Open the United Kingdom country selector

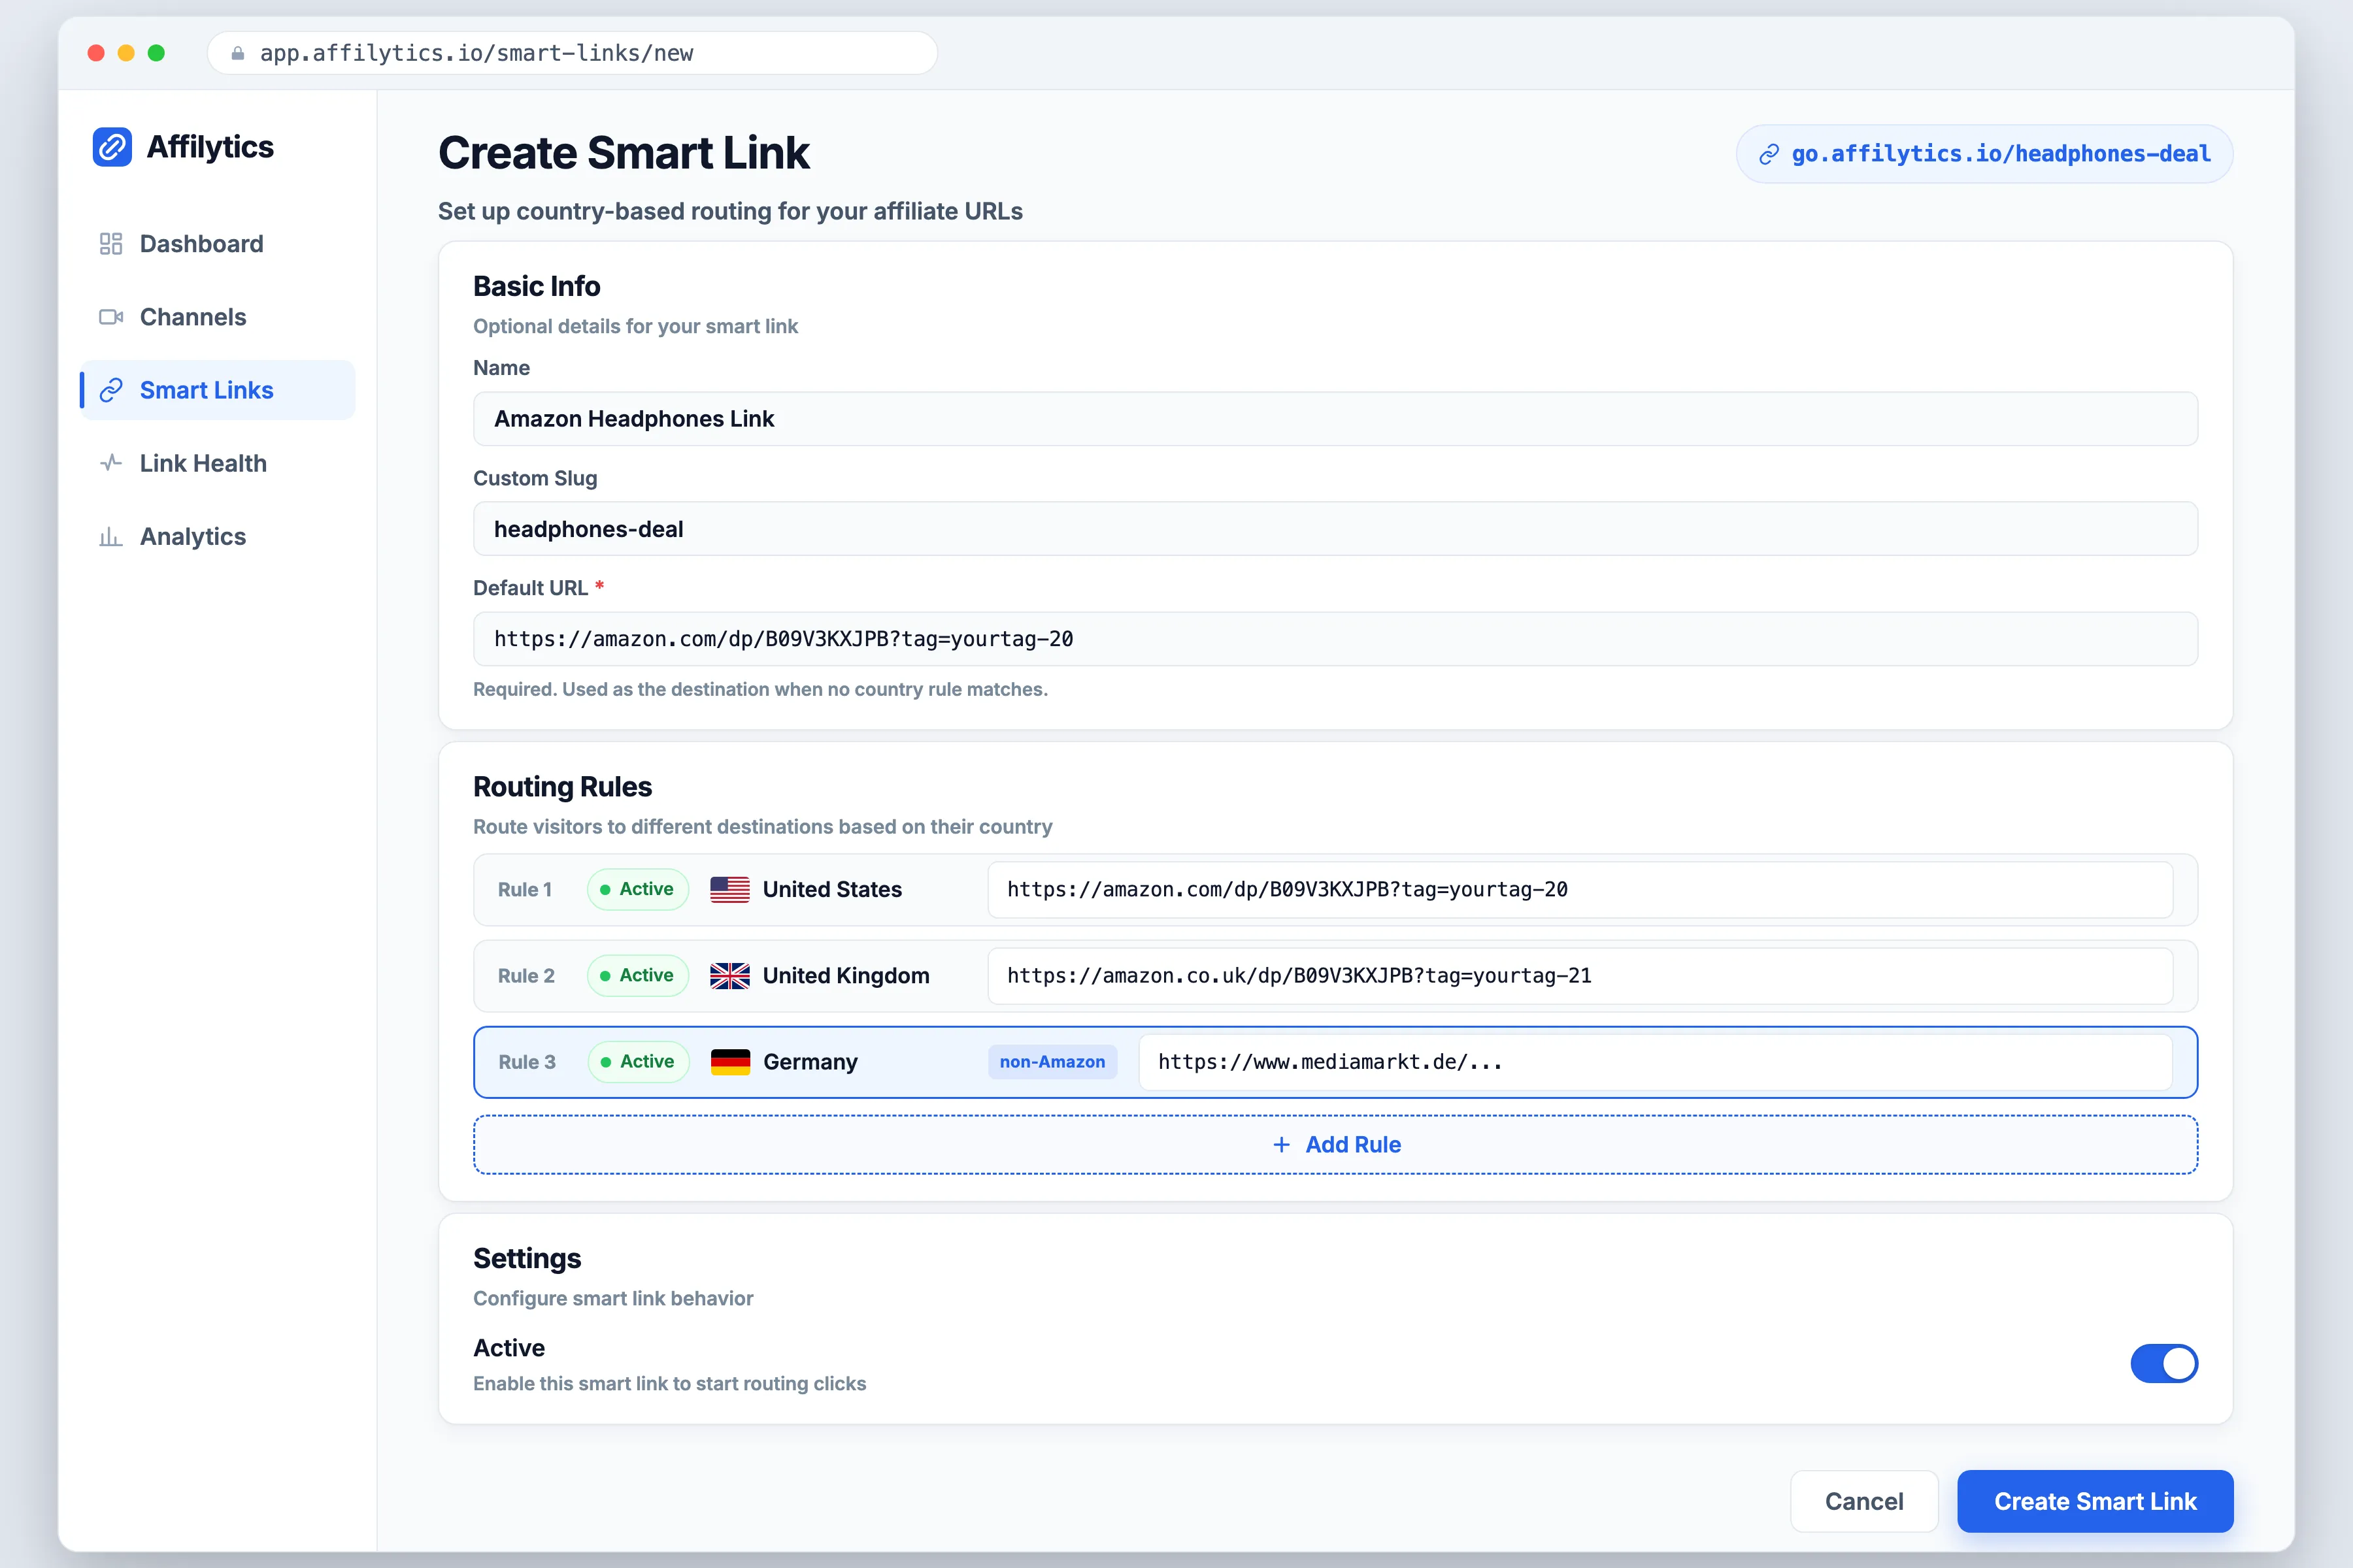pos(820,976)
